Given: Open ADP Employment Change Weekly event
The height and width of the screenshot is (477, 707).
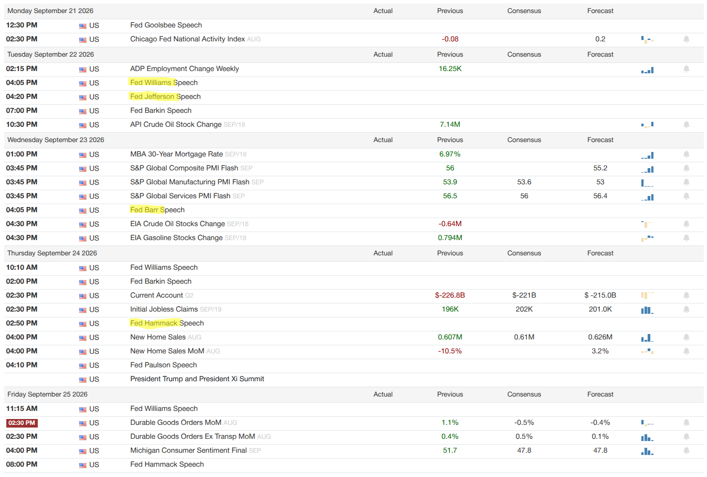Looking at the screenshot, I should pos(184,69).
